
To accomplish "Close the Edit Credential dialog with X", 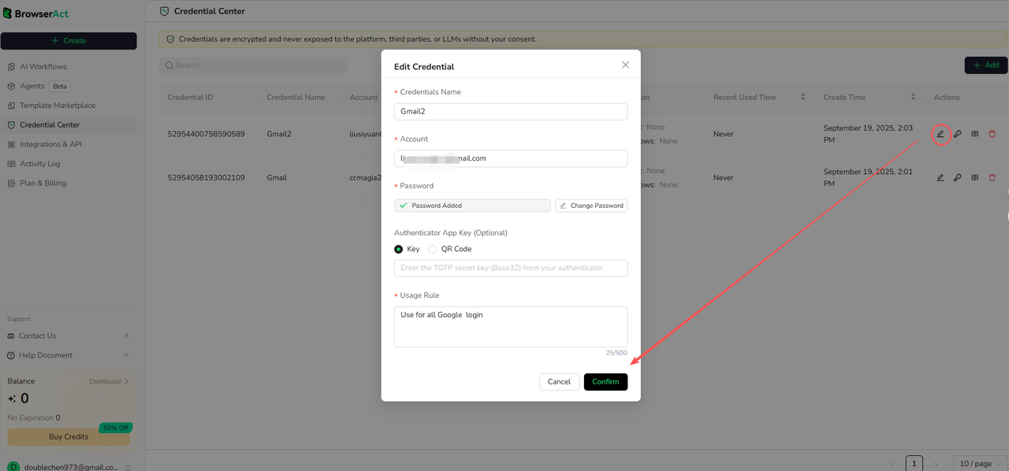I will pos(625,65).
